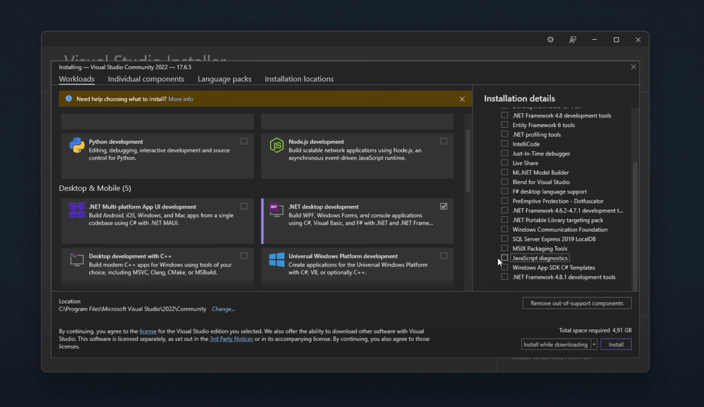
Task: Click the Desktop development with C++ icon
Action: pyautogui.click(x=77, y=259)
